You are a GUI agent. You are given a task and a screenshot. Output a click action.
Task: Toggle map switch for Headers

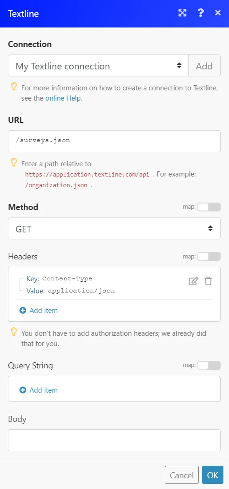pyautogui.click(x=209, y=256)
